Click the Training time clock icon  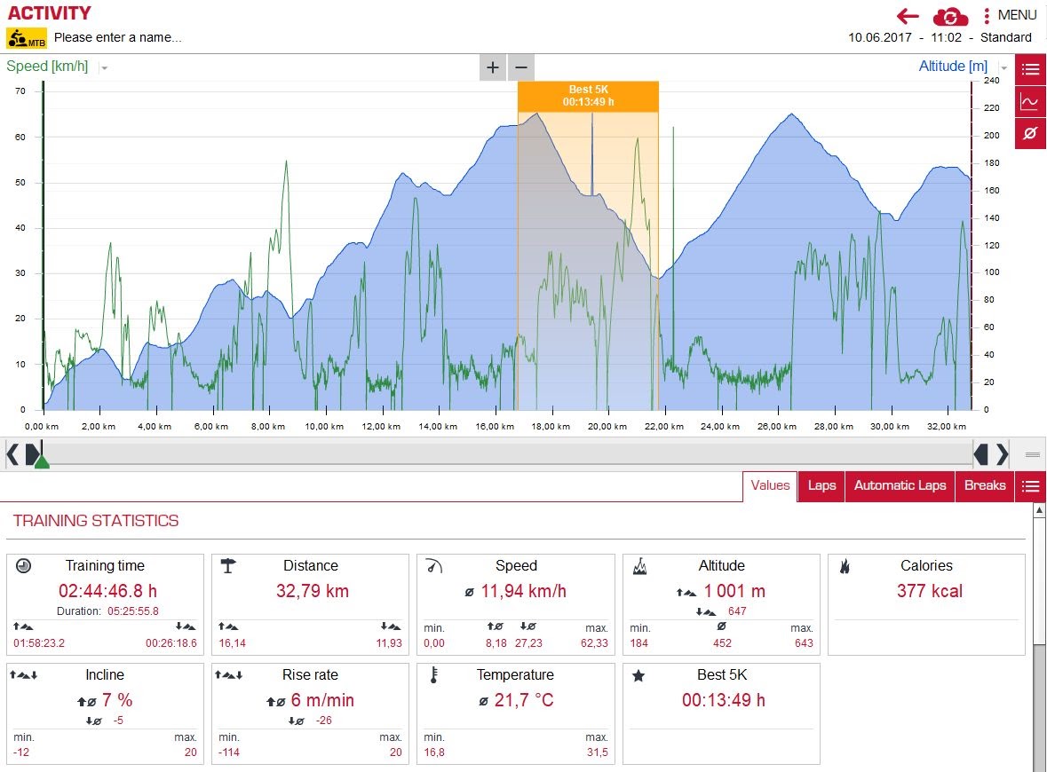click(23, 566)
